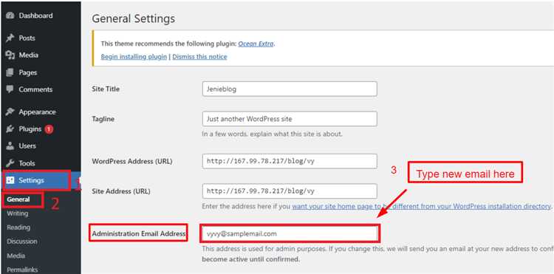Click the Tagline text field
Viewport: 554px width, 274px height.
(290, 119)
